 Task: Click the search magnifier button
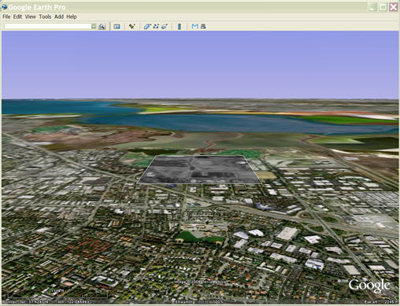coord(102,27)
